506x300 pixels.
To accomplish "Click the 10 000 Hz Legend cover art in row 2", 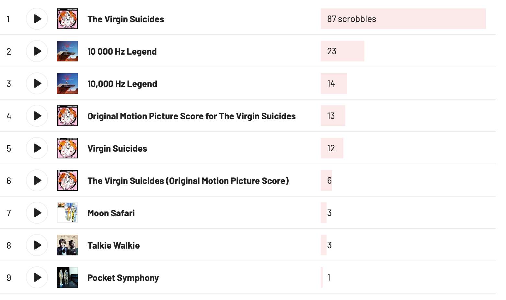I will click(x=67, y=51).
